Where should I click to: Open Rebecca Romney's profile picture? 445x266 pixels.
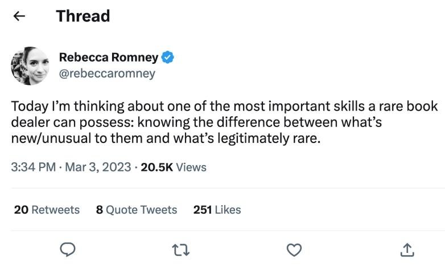(x=30, y=66)
